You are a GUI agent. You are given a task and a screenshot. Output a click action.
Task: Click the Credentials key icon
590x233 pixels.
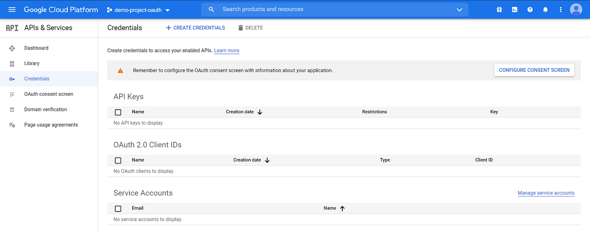tap(12, 79)
